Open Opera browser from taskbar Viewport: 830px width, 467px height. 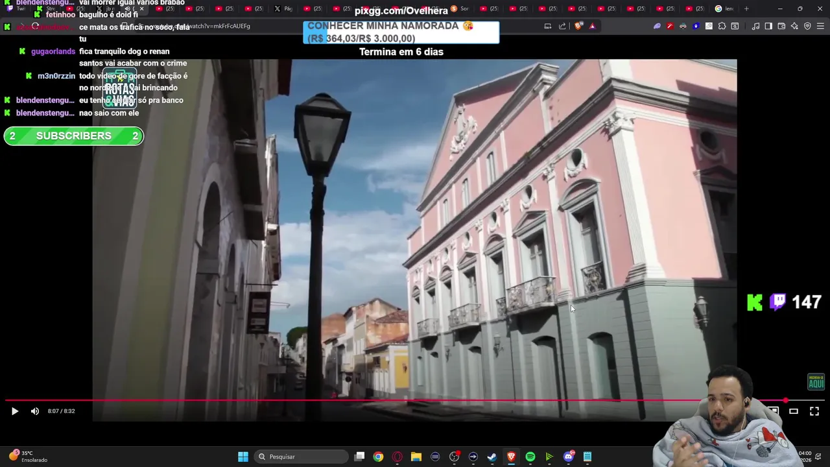click(397, 457)
